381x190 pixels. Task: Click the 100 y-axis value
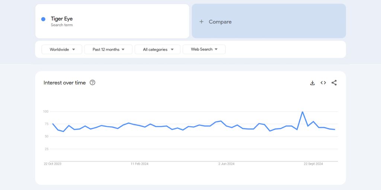(46, 112)
